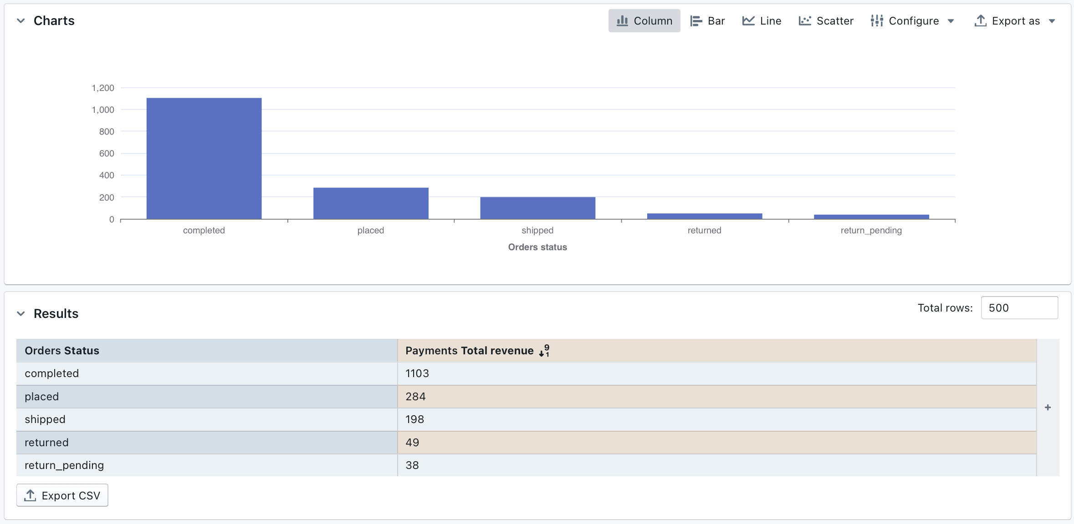The width and height of the screenshot is (1074, 524).
Task: Click the Total rows input field
Action: tap(1019, 308)
